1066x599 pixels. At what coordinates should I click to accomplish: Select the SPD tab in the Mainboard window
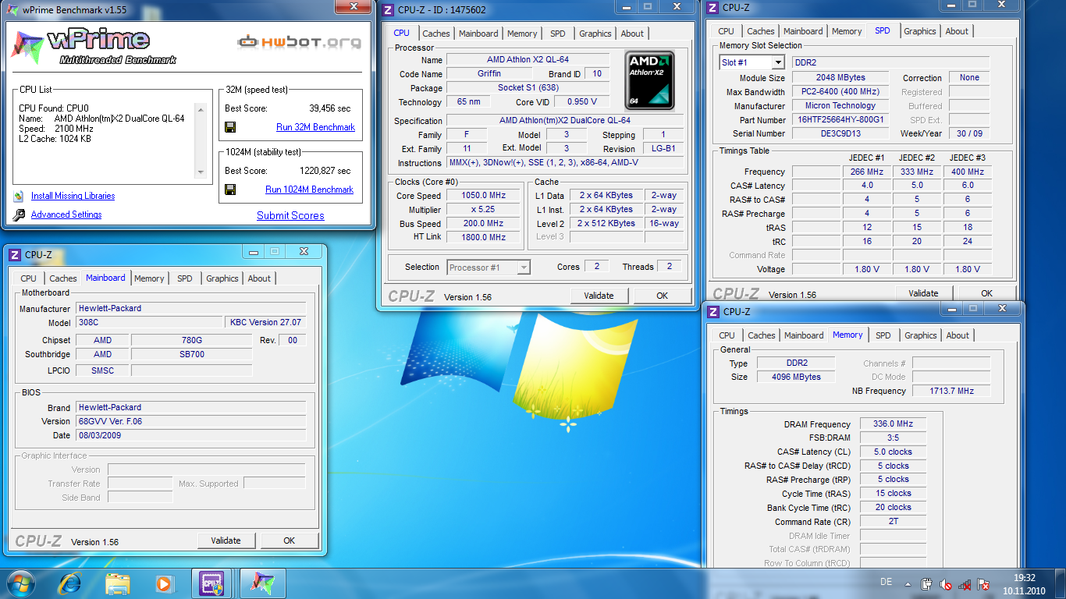click(x=184, y=278)
